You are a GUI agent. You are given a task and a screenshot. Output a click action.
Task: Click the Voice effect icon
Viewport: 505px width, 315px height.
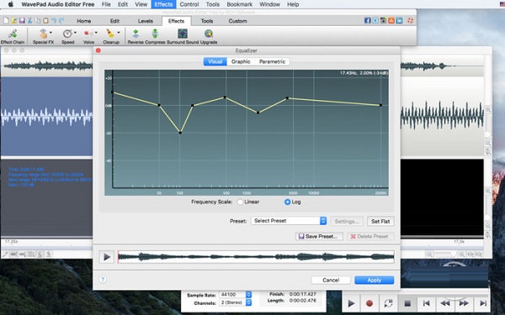click(x=88, y=34)
